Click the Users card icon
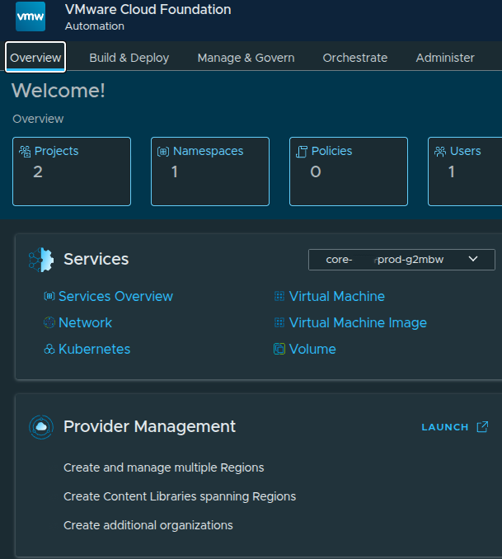502x559 pixels. (440, 152)
